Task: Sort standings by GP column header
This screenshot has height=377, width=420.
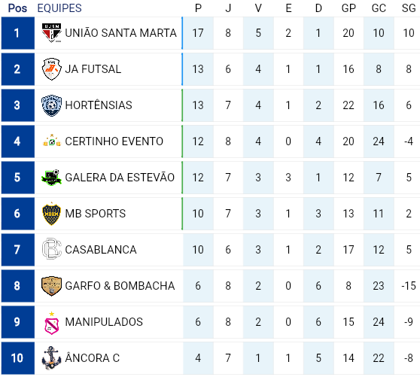Action: (x=348, y=8)
